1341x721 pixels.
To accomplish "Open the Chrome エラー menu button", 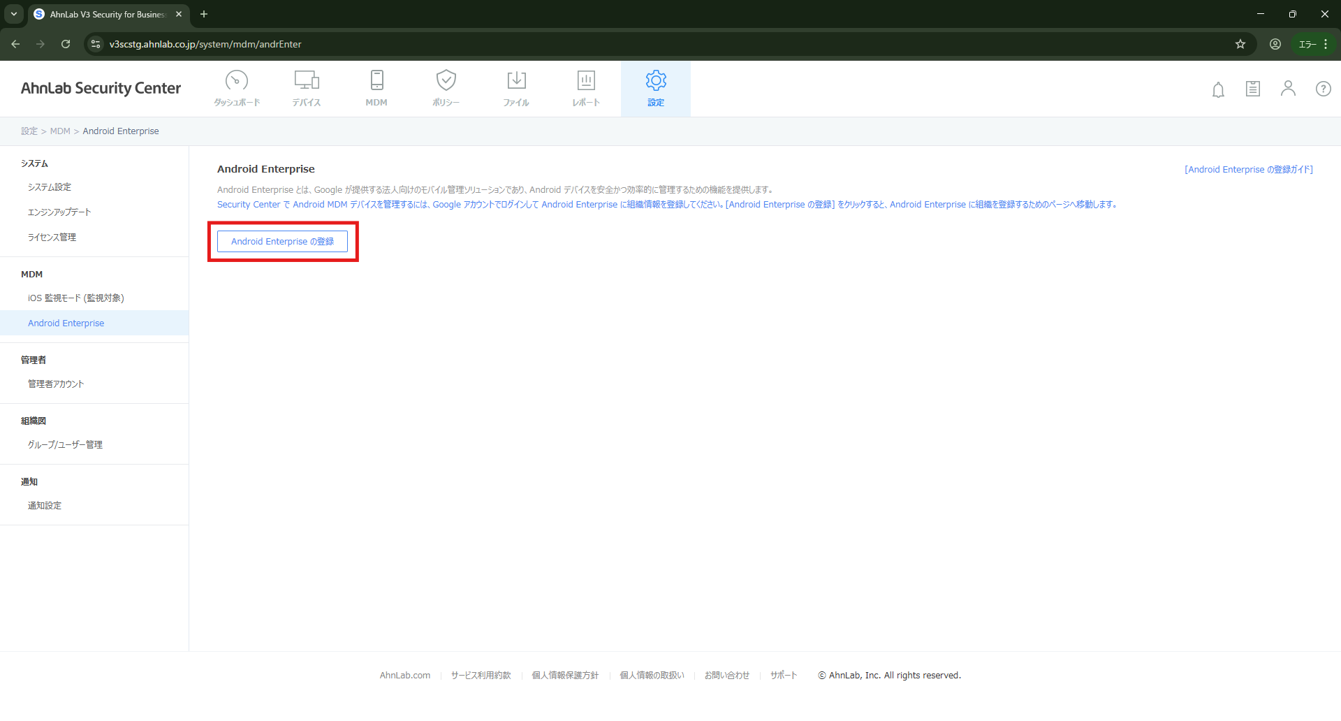I will pos(1313,44).
